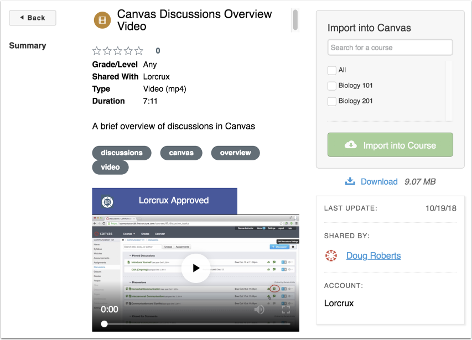
Task: Click the Canvas Discussions Overview Video title
Action: pyautogui.click(x=194, y=20)
